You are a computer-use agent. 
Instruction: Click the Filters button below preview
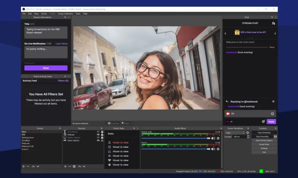125,123
